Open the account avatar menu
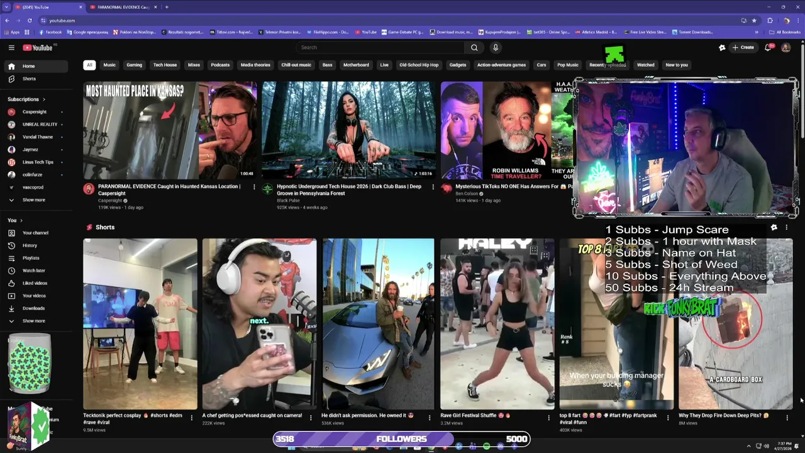This screenshot has width=805, height=453. click(x=787, y=47)
